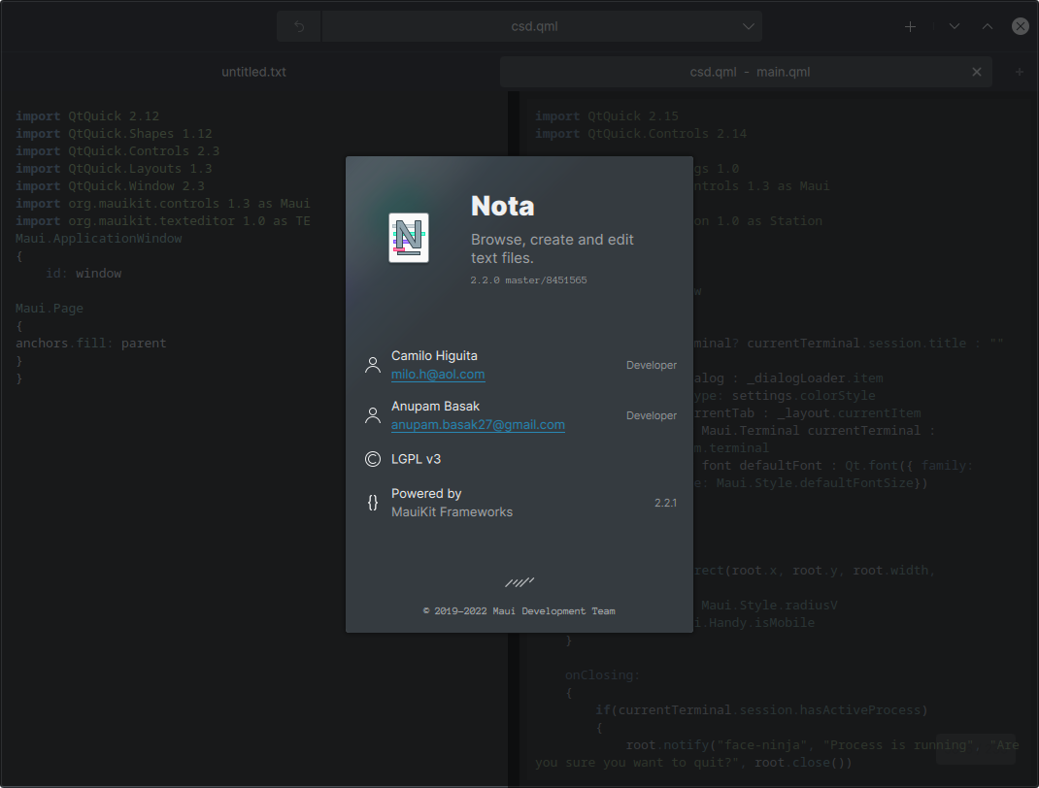
Task: Click the undo arrow in the top bar
Action: [299, 26]
